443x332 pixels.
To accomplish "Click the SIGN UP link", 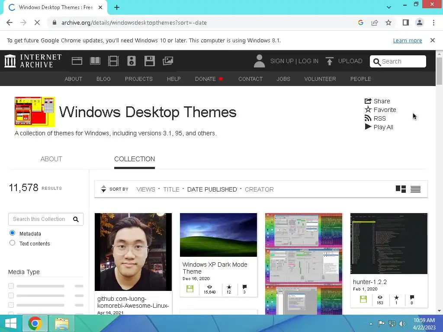I will point(282,61).
